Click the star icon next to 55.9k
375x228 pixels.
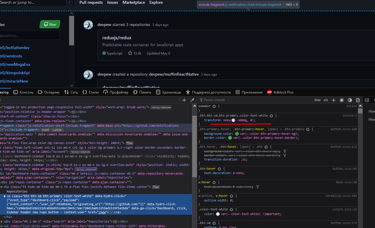click(130, 53)
